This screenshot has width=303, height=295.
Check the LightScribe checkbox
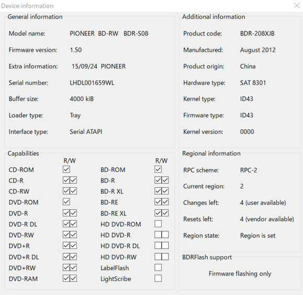pyautogui.click(x=158, y=279)
